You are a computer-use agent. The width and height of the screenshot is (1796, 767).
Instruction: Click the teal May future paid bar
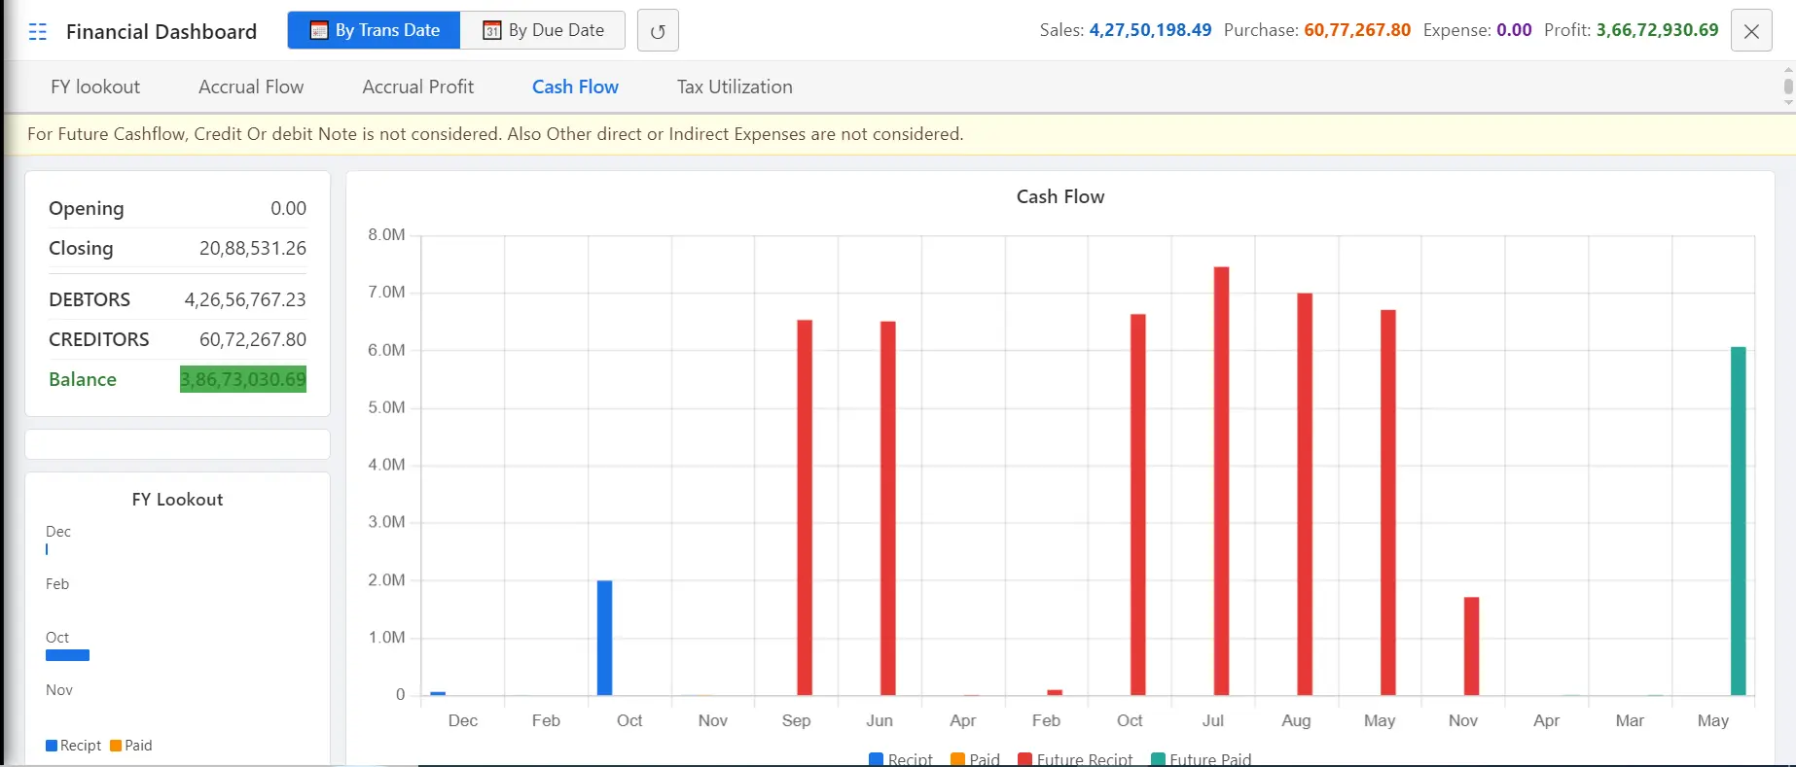tap(1739, 521)
